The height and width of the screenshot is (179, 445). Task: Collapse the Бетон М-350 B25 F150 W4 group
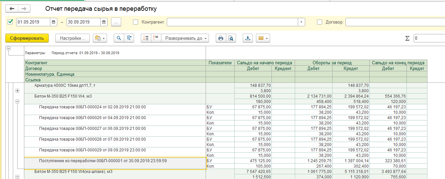pos(17,101)
